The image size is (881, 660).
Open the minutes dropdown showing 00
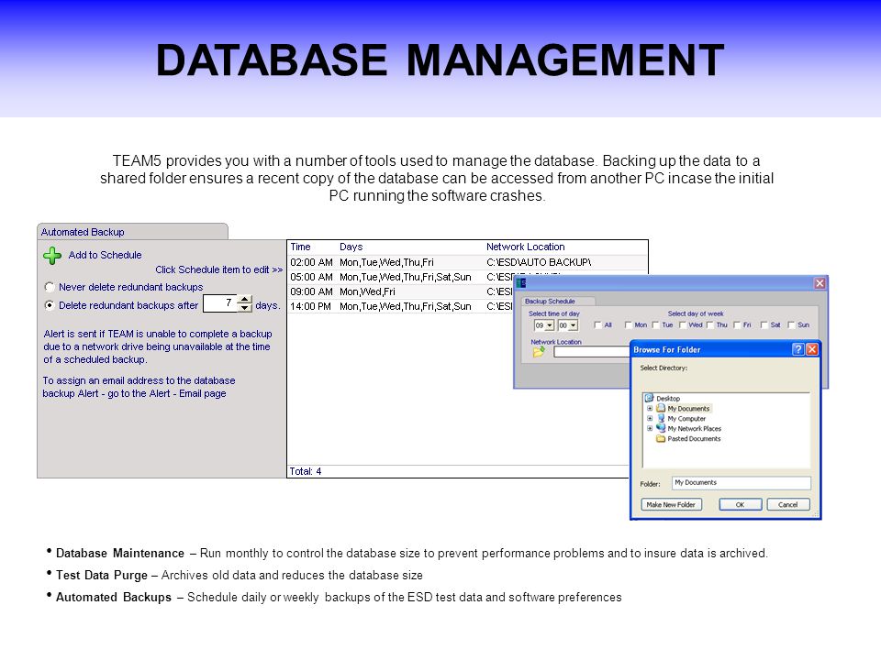[573, 325]
